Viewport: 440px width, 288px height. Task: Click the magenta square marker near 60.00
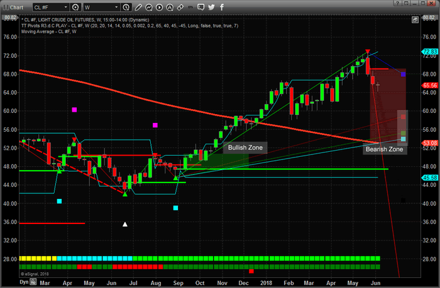(74, 110)
